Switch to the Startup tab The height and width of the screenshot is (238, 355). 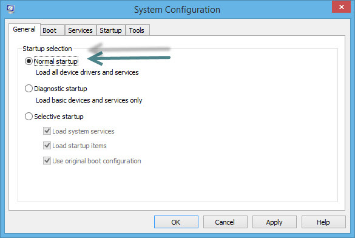[110, 30]
